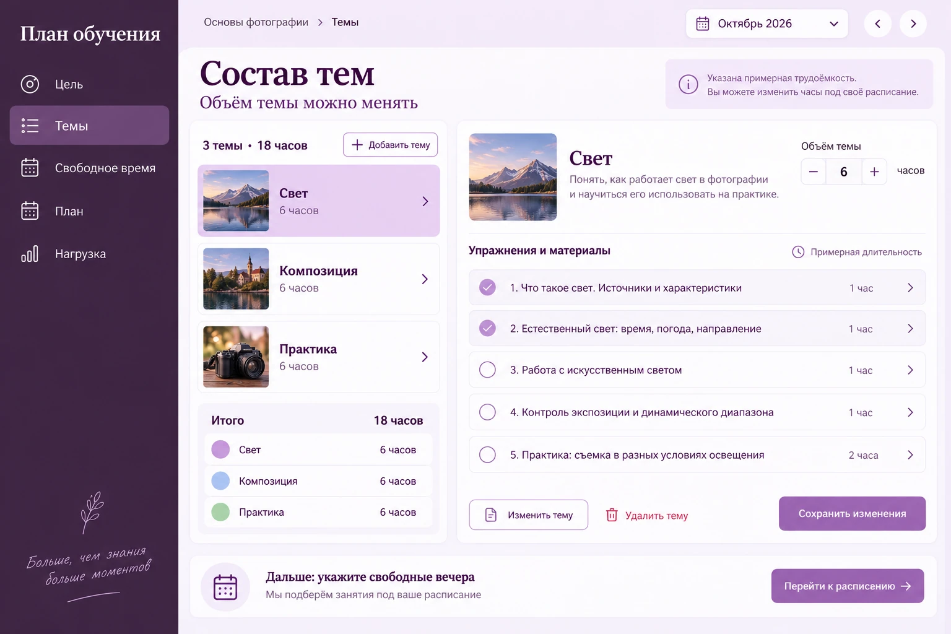Open the Цель sidebar section
Viewport: 951px width, 634px height.
[x=89, y=84]
